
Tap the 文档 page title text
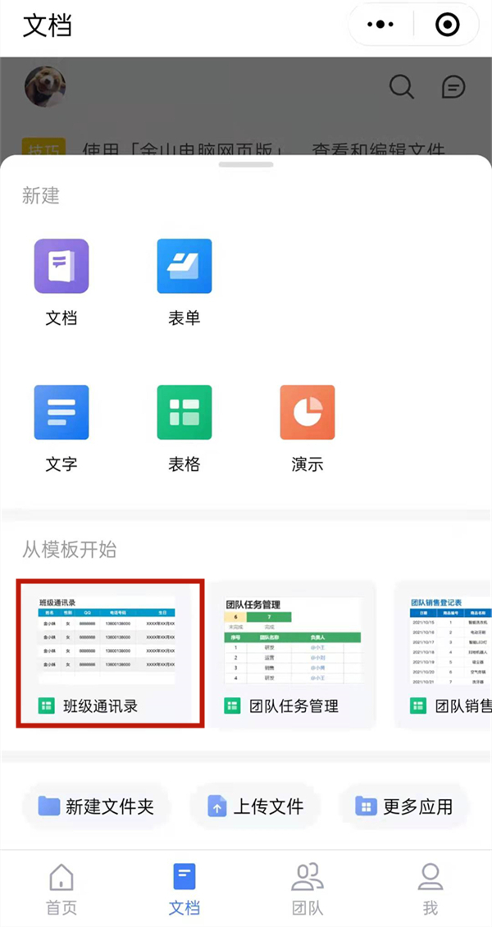[48, 26]
